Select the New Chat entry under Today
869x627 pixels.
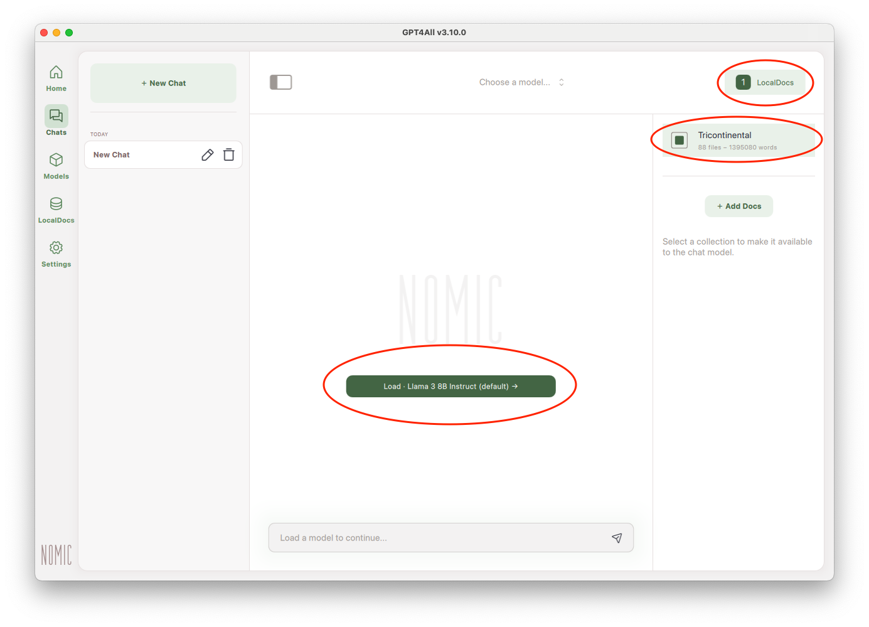coord(163,155)
